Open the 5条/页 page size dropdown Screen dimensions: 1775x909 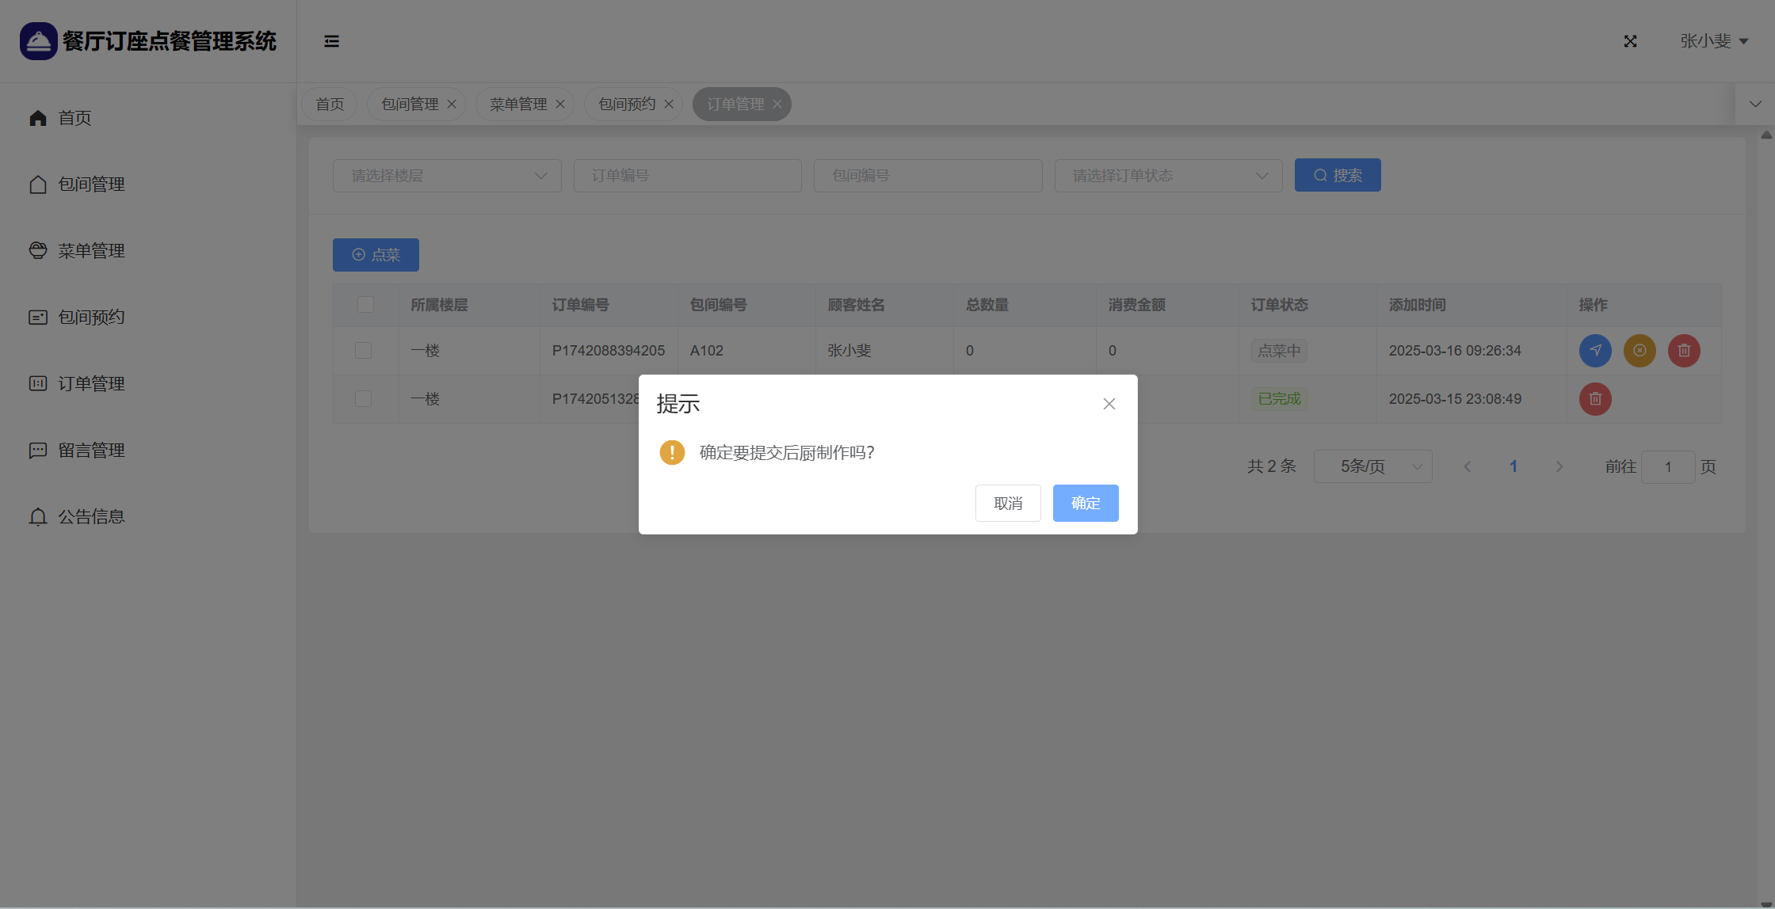pyautogui.click(x=1372, y=466)
